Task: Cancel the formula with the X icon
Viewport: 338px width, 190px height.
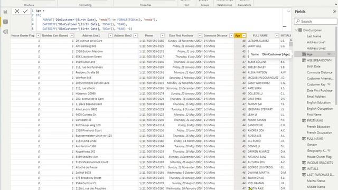Action: pos(17,11)
